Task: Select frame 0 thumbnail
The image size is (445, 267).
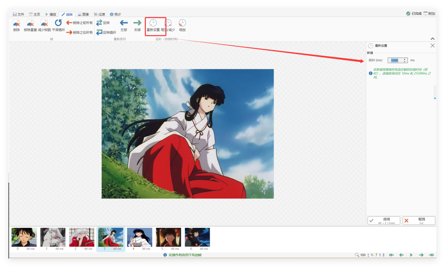Action: click(x=24, y=237)
